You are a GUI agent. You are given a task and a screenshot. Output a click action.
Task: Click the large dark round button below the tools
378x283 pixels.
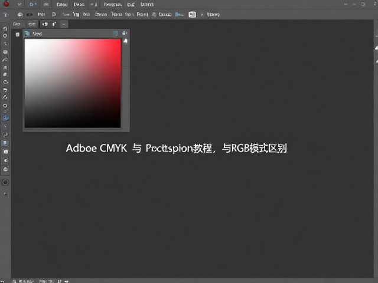[5, 182]
